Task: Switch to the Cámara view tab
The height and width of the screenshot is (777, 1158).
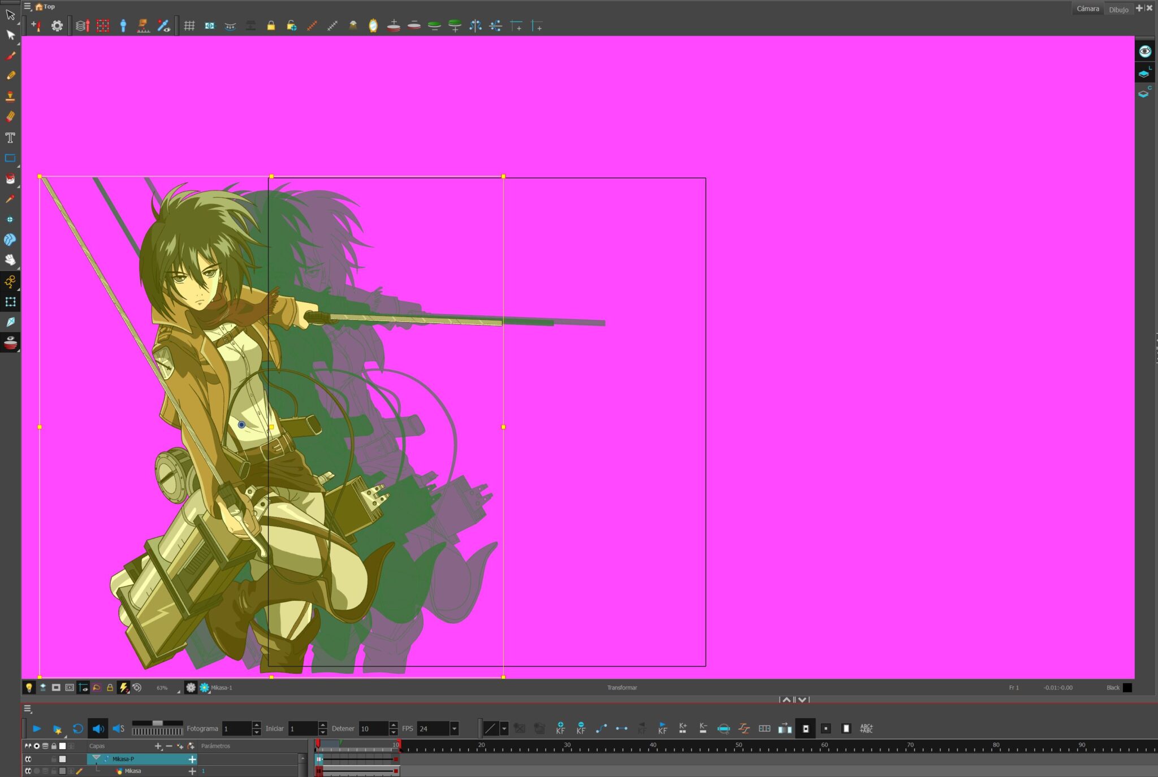Action: (x=1087, y=9)
